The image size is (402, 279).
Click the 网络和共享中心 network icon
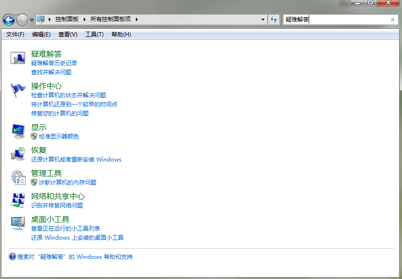18,200
